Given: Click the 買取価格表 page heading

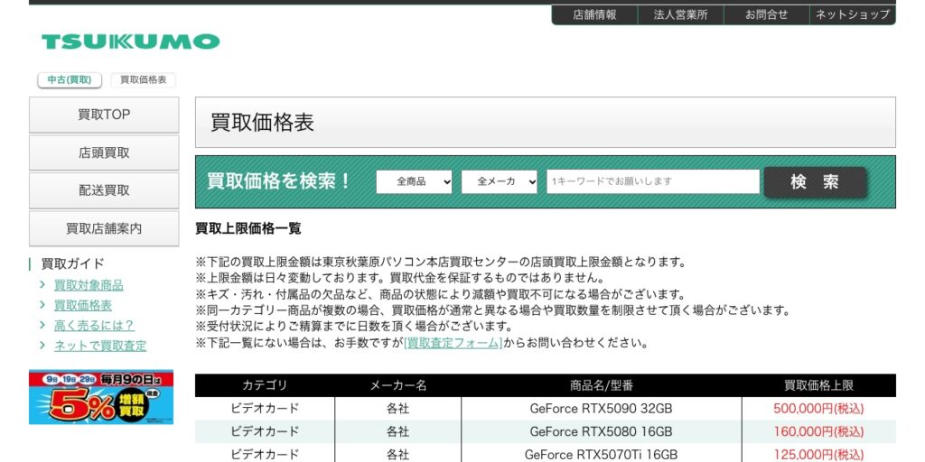Looking at the screenshot, I should click(x=263, y=122).
